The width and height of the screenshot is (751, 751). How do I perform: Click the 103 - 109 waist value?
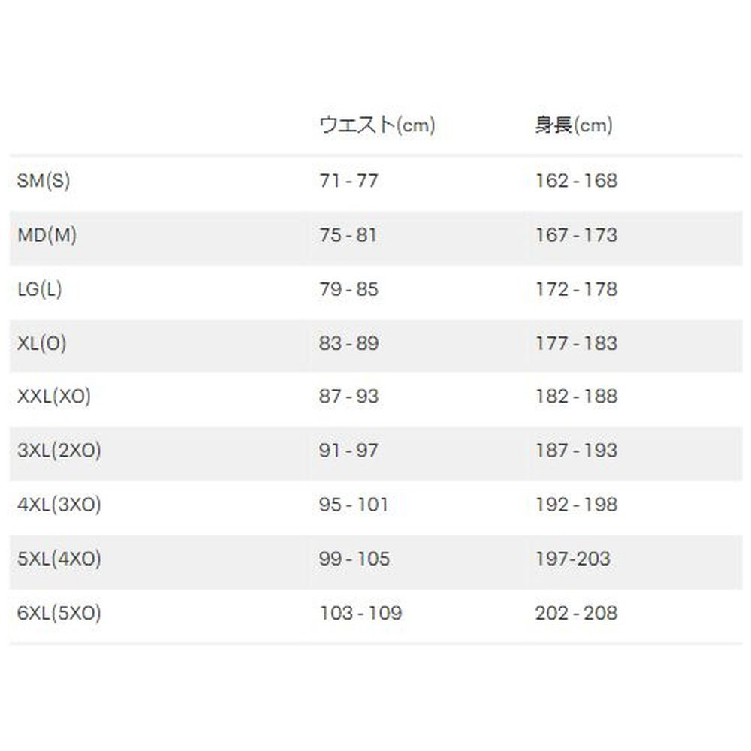pos(360,613)
